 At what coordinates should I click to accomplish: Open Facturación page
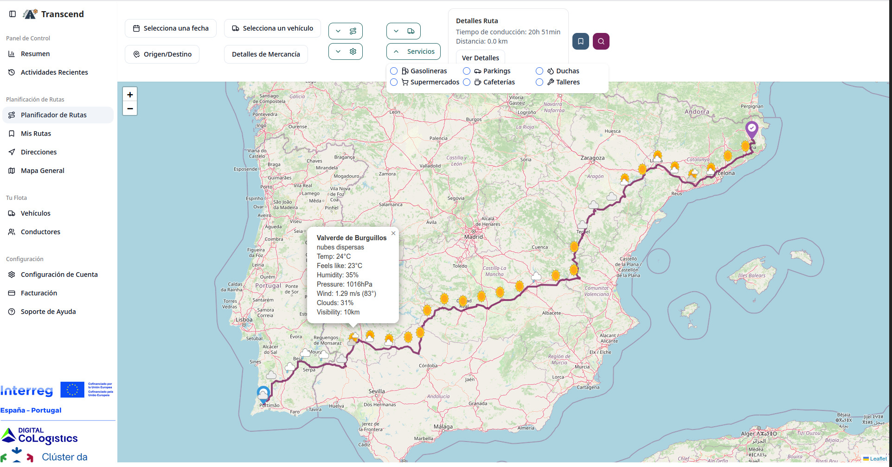(39, 293)
